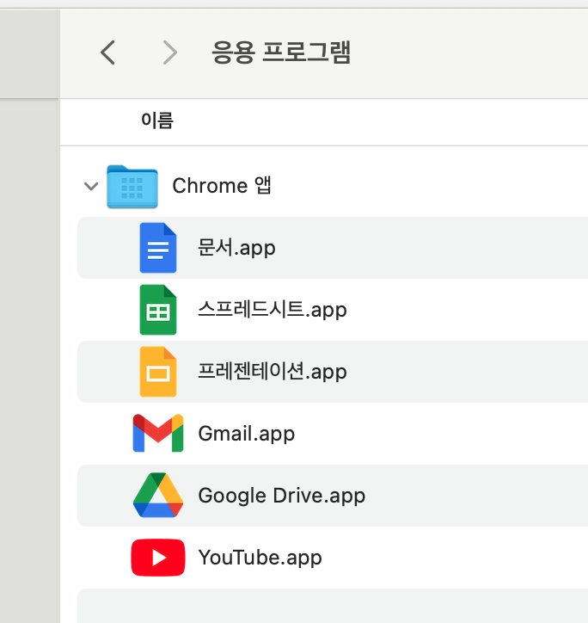588x623 pixels.
Task: Click the Google Drive triangle icon
Action: click(x=158, y=495)
